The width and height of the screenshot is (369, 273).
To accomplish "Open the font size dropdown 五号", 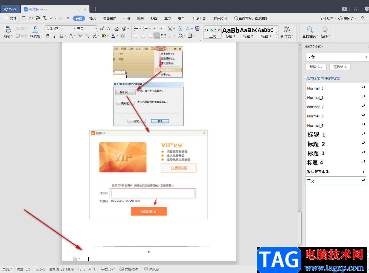I will (x=96, y=29).
